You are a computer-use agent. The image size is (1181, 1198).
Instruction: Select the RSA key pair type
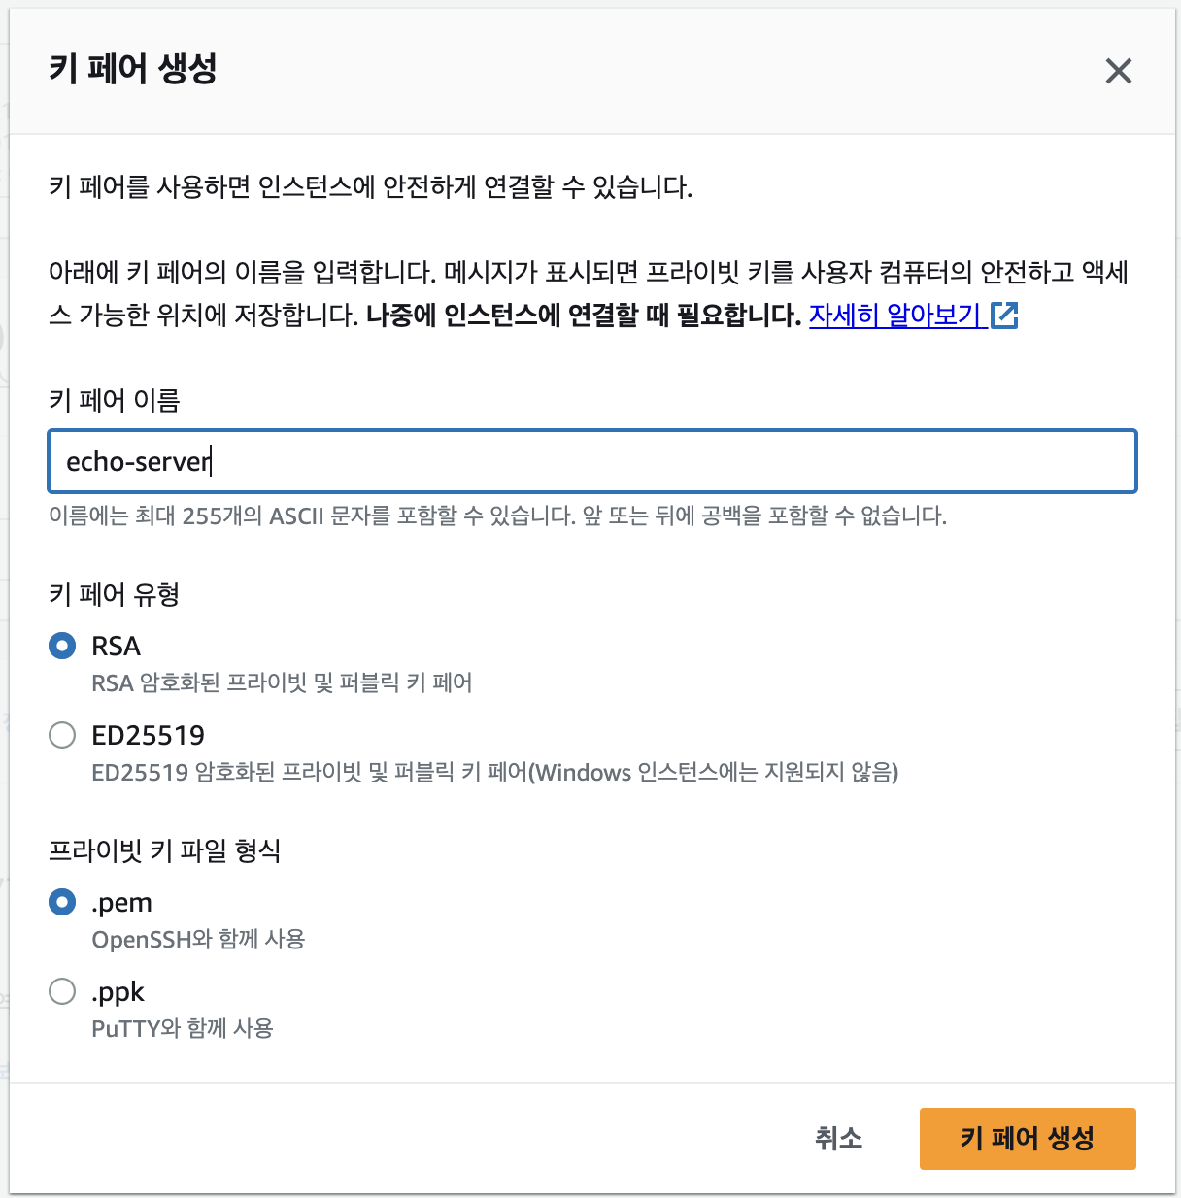pyautogui.click(x=61, y=645)
